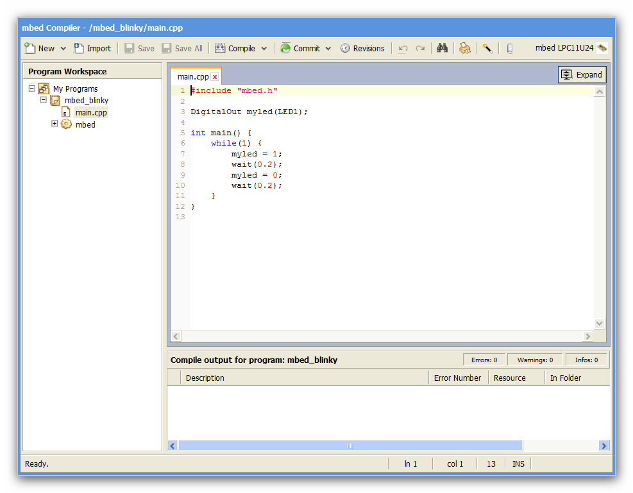
Task: Collapse the My Programs tree node
Action: [32, 88]
